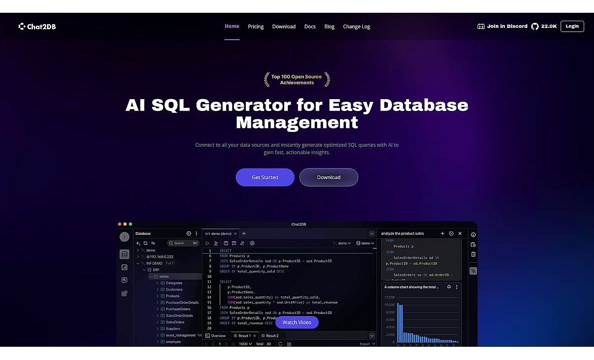Screen dimensions: 594x360
Task: Switch to the Overview result tab
Action: pos(216,336)
